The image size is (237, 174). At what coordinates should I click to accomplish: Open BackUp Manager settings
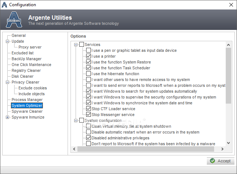coord(27,59)
